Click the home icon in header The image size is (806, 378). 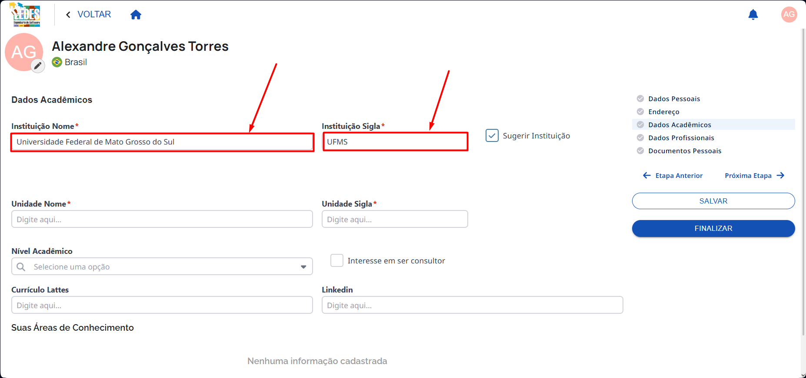(136, 15)
